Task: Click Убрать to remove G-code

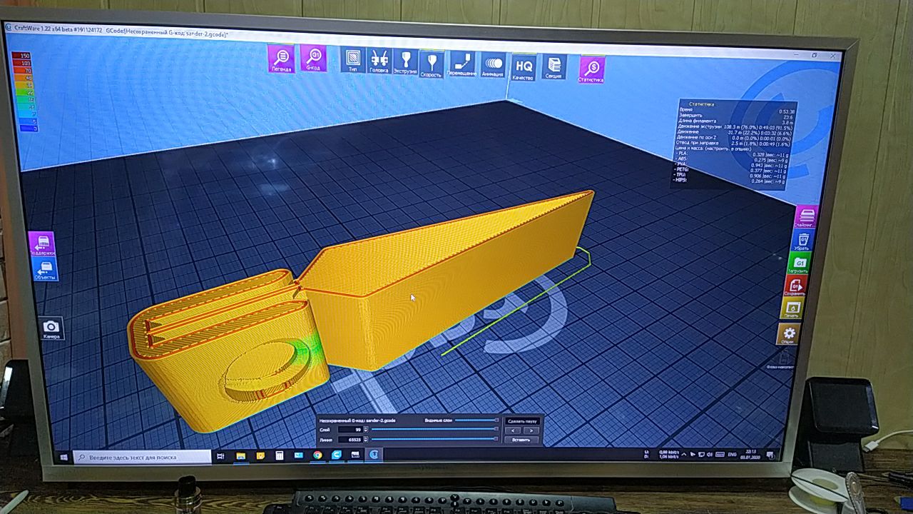Action: (802, 240)
